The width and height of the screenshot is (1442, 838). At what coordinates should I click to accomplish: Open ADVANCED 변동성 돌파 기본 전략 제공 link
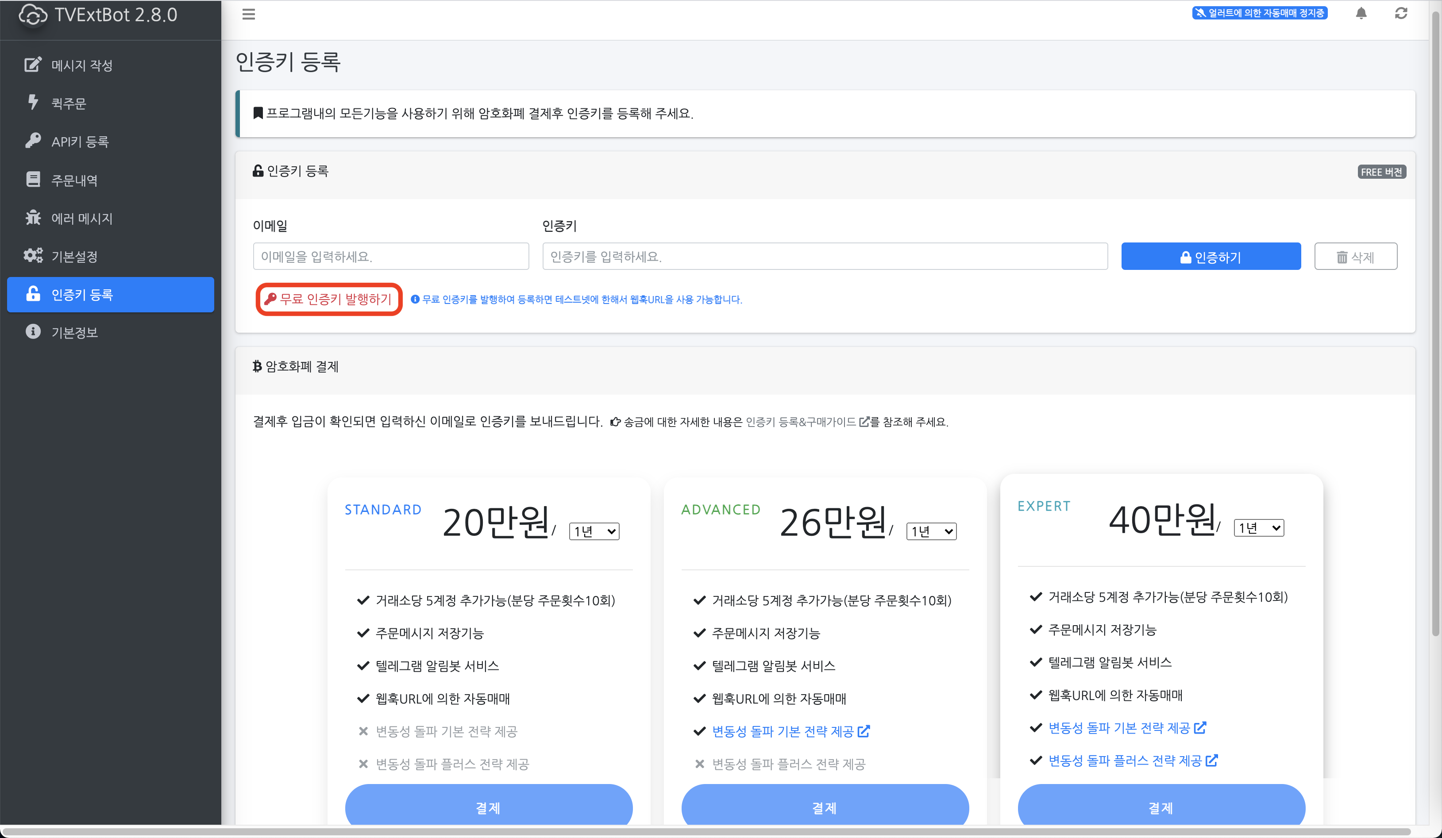[x=791, y=731]
